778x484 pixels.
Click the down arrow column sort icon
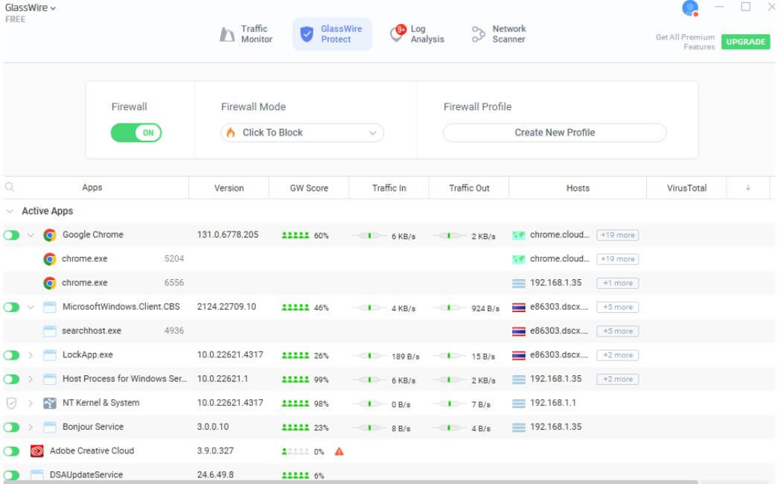[x=748, y=188]
